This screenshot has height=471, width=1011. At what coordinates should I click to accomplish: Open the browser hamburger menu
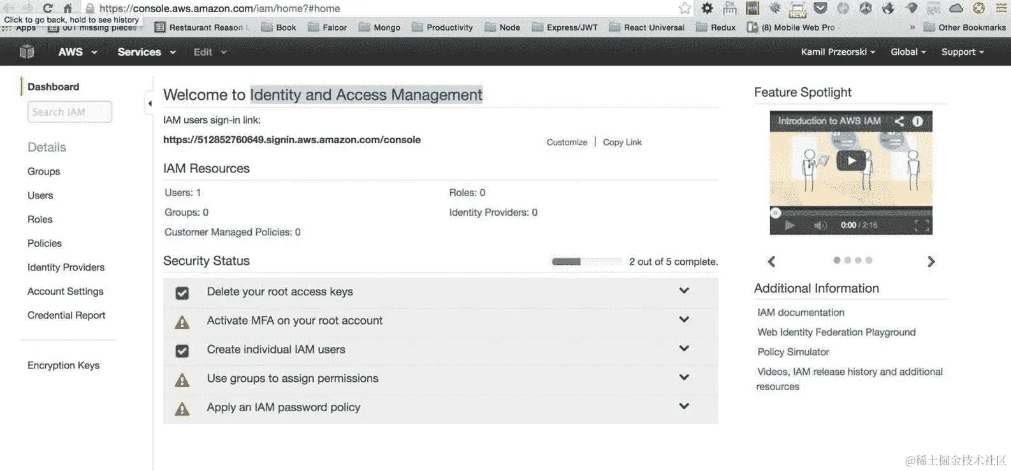pyautogui.click(x=1001, y=8)
